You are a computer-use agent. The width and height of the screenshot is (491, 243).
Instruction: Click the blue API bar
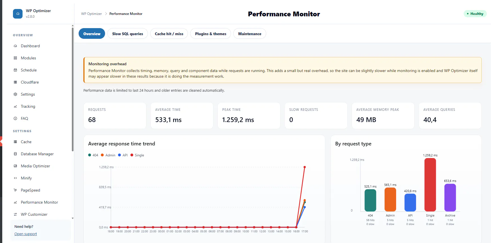click(x=410, y=202)
